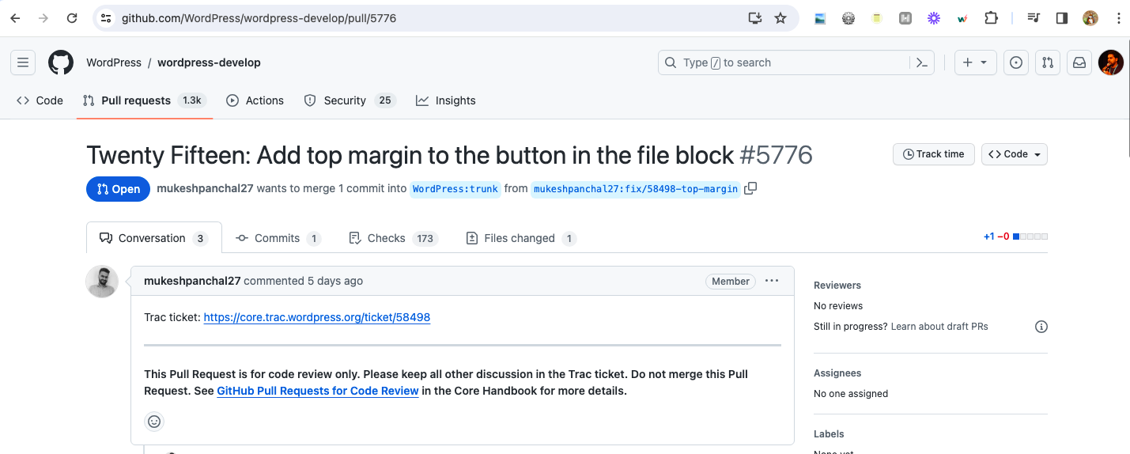Switch to the Checks tab
The image size is (1130, 454).
click(393, 238)
